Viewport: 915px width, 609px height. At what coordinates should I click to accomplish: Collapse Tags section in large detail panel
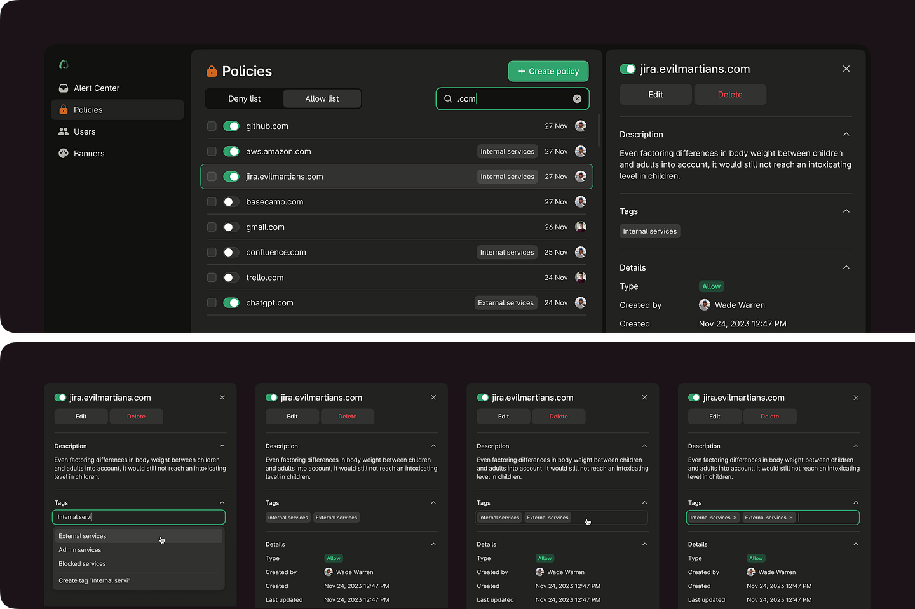(x=846, y=211)
